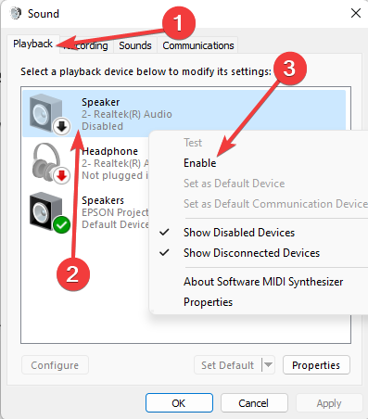Toggle Show Disconnected Devices option
The width and height of the screenshot is (368, 419).
(251, 253)
